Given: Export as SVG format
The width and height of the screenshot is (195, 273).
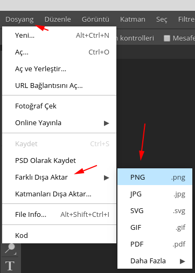Looking at the screenshot, I should point(155,211).
